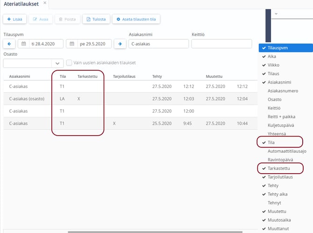This screenshot has height=233, width=313.
Task: Enable Reitti + paikka column
Action: [286, 116]
